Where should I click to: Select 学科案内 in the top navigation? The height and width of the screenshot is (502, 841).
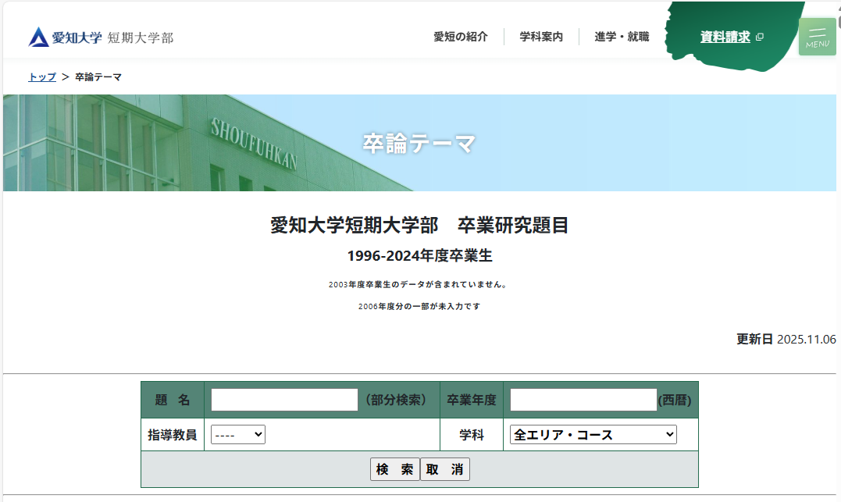541,37
